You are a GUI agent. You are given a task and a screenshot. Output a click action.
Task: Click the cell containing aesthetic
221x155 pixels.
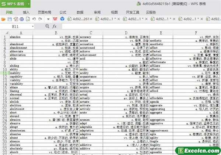(161, 40)
